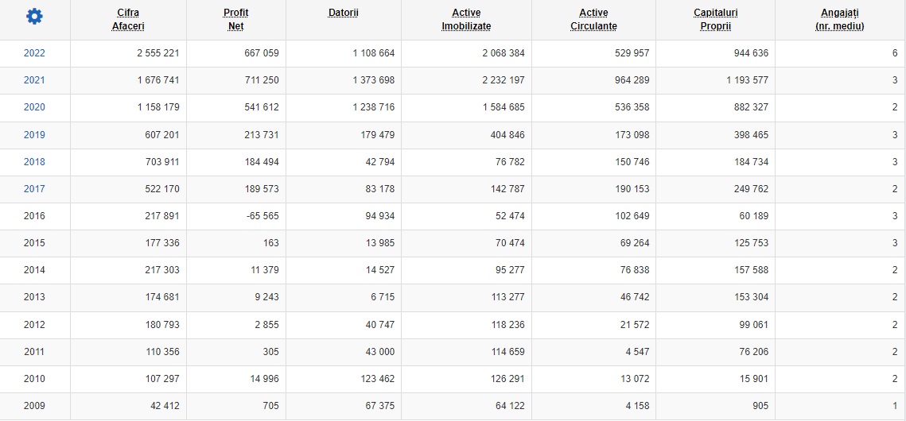Open the 2020 year link
Image resolution: width=906 pixels, height=421 pixels.
pos(34,107)
